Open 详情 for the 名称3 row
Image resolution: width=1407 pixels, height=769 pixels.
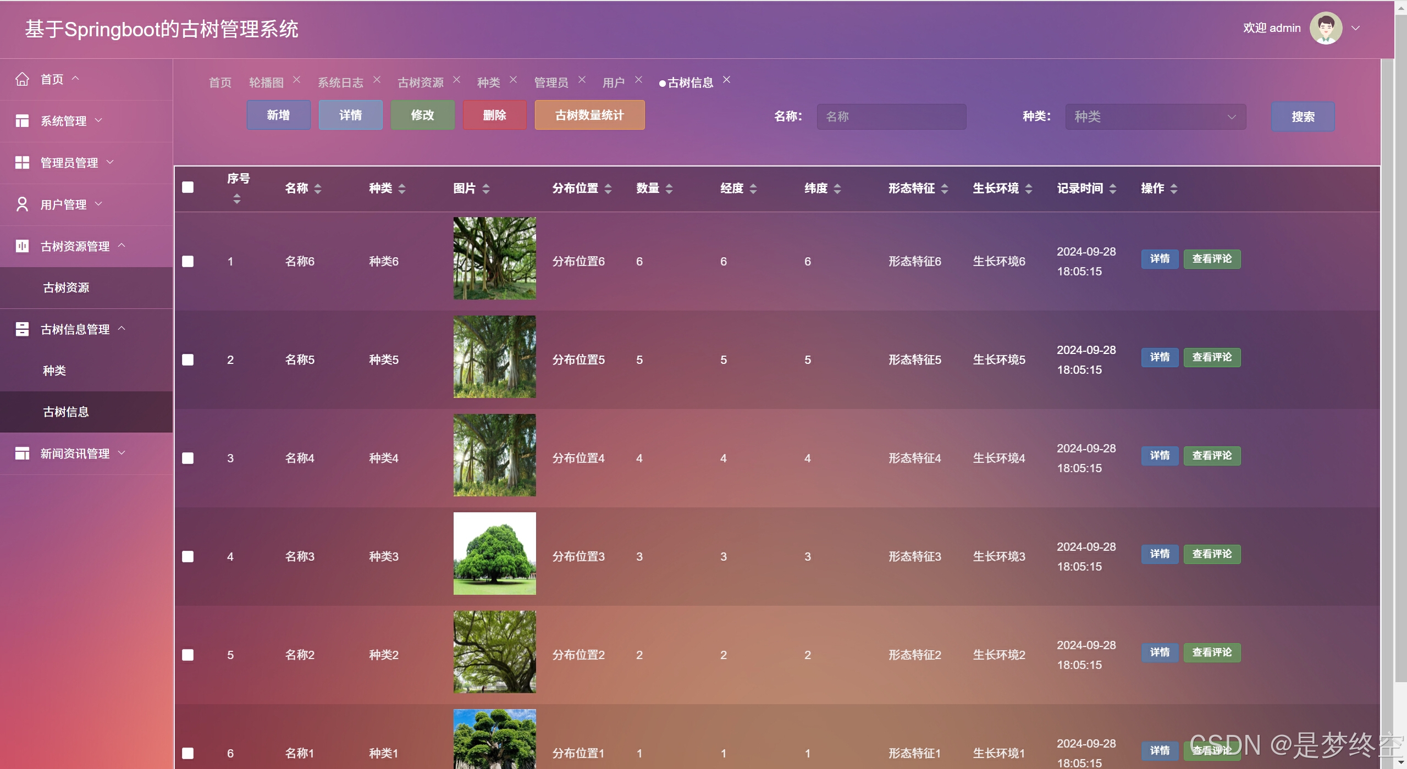pyautogui.click(x=1160, y=554)
